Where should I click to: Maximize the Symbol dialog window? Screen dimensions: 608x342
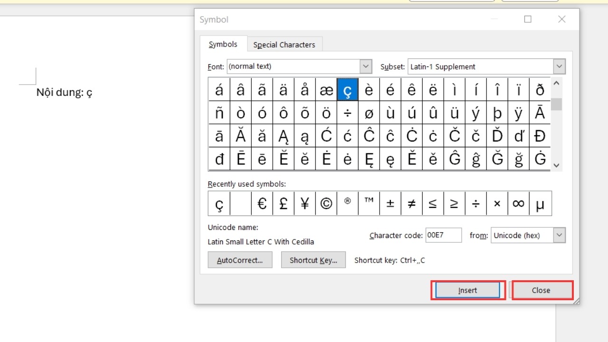pos(528,19)
